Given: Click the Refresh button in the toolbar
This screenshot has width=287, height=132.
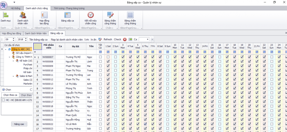Looking at the screenshot, I should [x=108, y=40].
